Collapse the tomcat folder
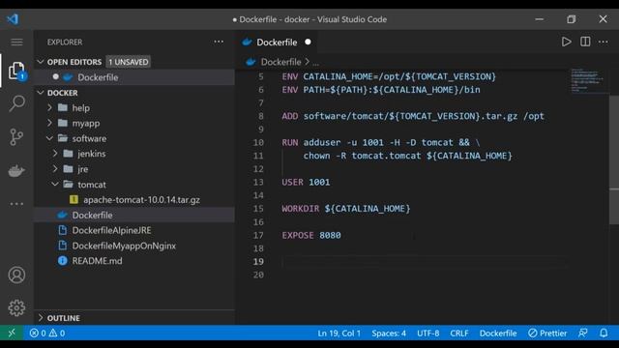The image size is (619, 348). [55, 185]
